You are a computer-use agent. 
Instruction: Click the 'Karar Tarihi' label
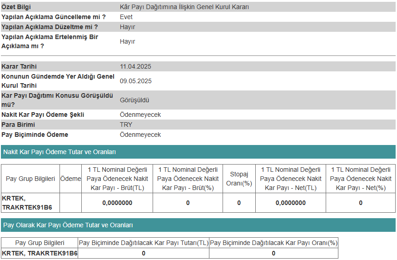tap(19, 66)
